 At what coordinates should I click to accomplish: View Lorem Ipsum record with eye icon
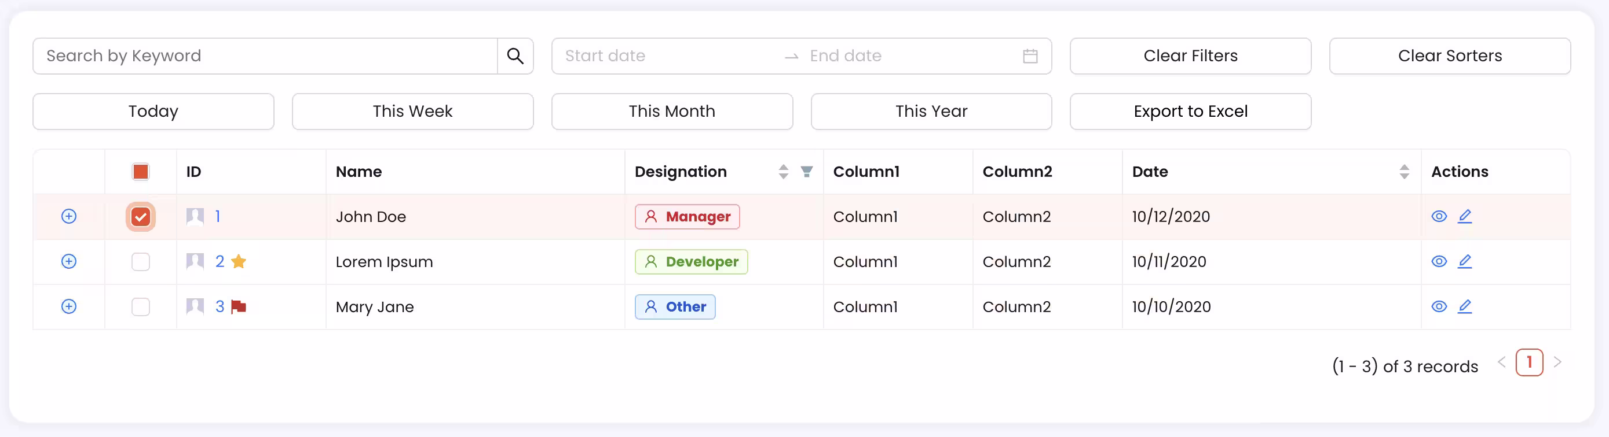coord(1439,261)
